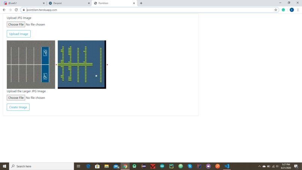The image size is (302, 170).
Task: Open Microsoft Store from taskbar
Action: pyautogui.click(x=97, y=166)
